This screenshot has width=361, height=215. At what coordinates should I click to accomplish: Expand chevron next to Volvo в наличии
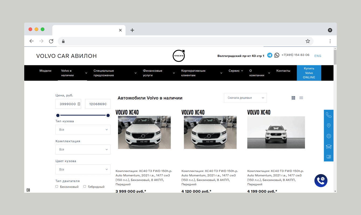point(86,73)
